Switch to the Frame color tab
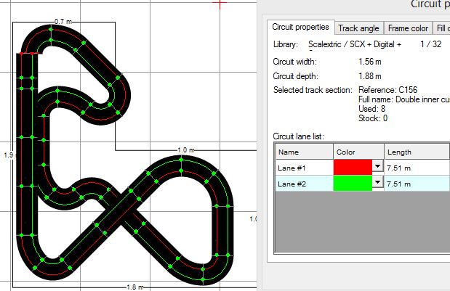The height and width of the screenshot is (291, 450). pos(407,28)
